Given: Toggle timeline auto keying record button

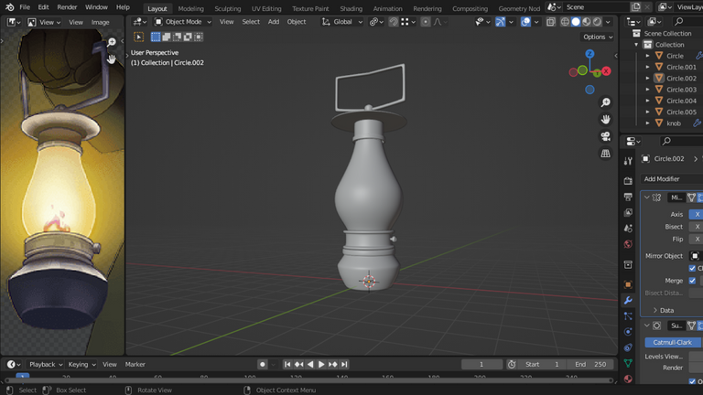Looking at the screenshot, I should pyautogui.click(x=263, y=364).
